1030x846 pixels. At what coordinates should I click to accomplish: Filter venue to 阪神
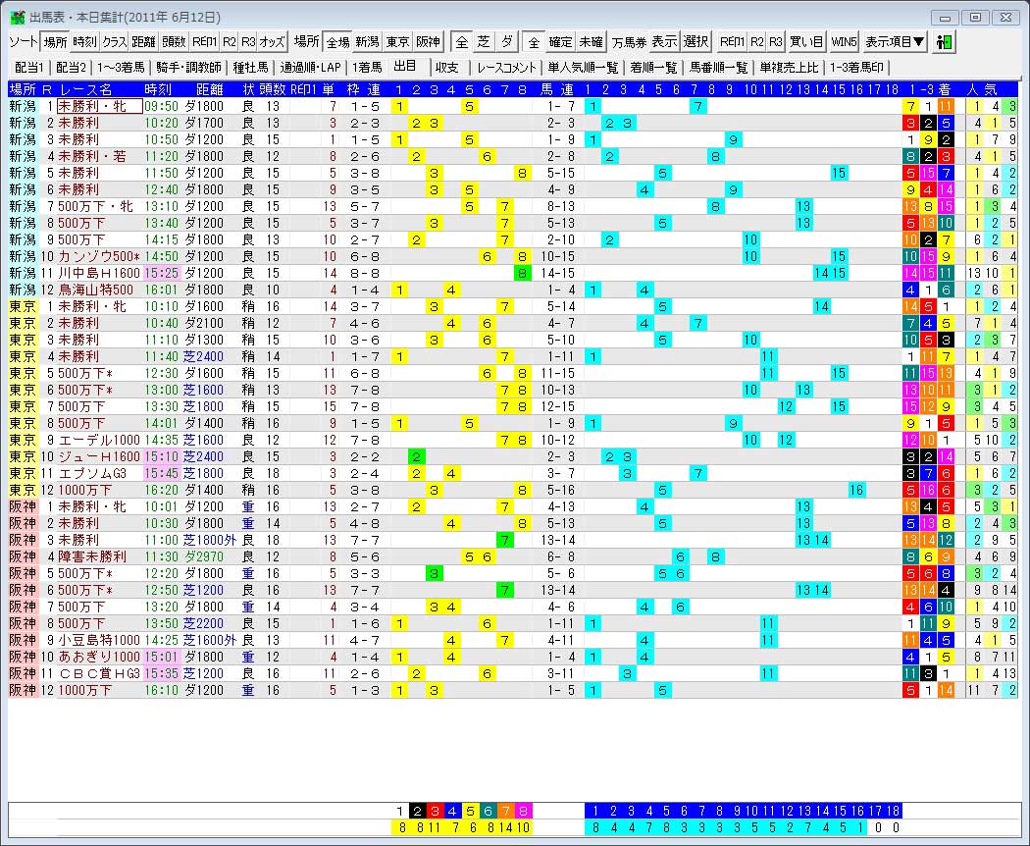[428, 42]
